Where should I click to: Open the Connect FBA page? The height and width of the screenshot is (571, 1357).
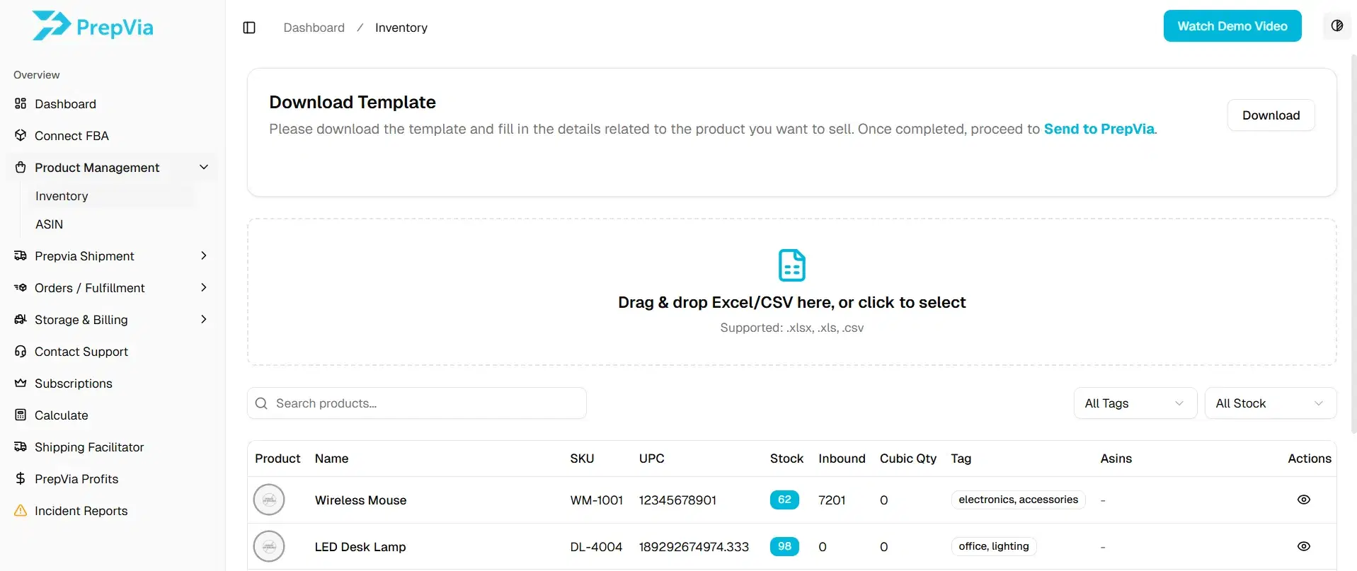pyautogui.click(x=71, y=136)
